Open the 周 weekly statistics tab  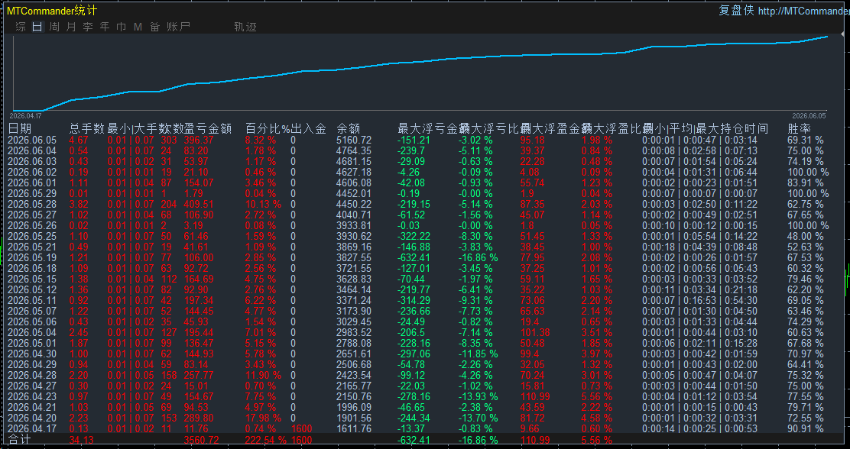pyautogui.click(x=54, y=27)
